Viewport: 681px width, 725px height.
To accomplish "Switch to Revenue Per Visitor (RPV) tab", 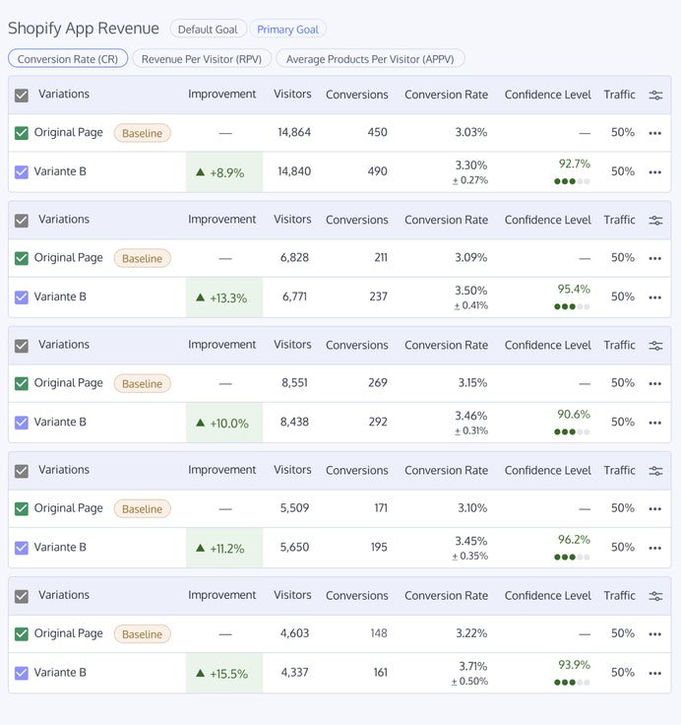I will pos(202,59).
